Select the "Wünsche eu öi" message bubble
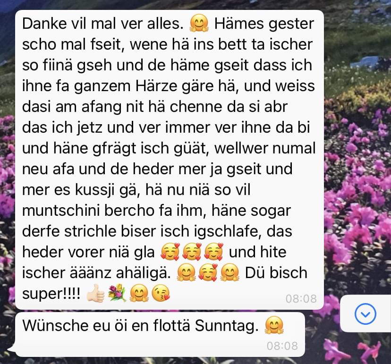Screen dimensions: 391x364 160,335
